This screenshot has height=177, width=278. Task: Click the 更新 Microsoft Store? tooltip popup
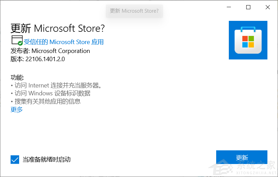(x=134, y=11)
